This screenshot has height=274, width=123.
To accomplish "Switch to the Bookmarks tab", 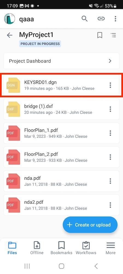I will point(61,248).
